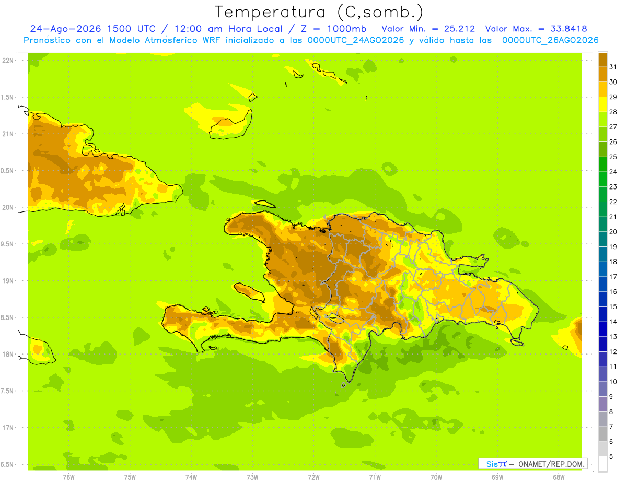The image size is (627, 484).
Task: Click the "20N" latitude axis label
Action: click(7, 207)
